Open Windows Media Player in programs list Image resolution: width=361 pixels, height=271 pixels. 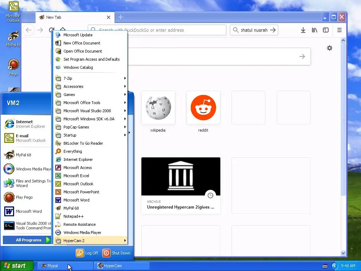point(90,232)
